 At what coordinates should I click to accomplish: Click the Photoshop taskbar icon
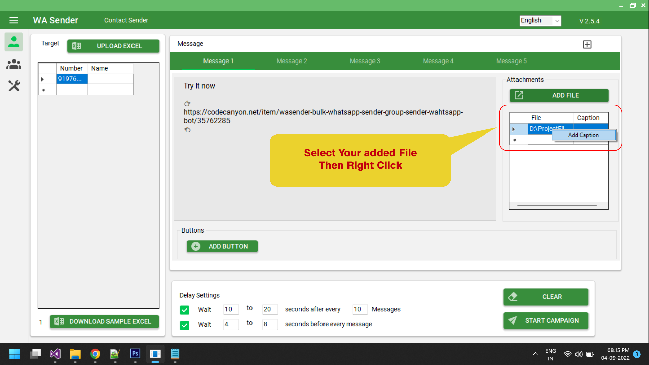coord(135,354)
